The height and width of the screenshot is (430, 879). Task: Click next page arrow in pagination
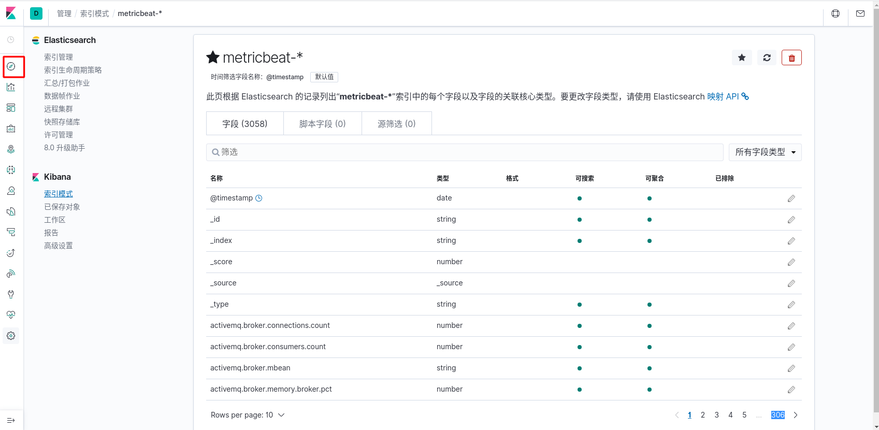(x=796, y=415)
